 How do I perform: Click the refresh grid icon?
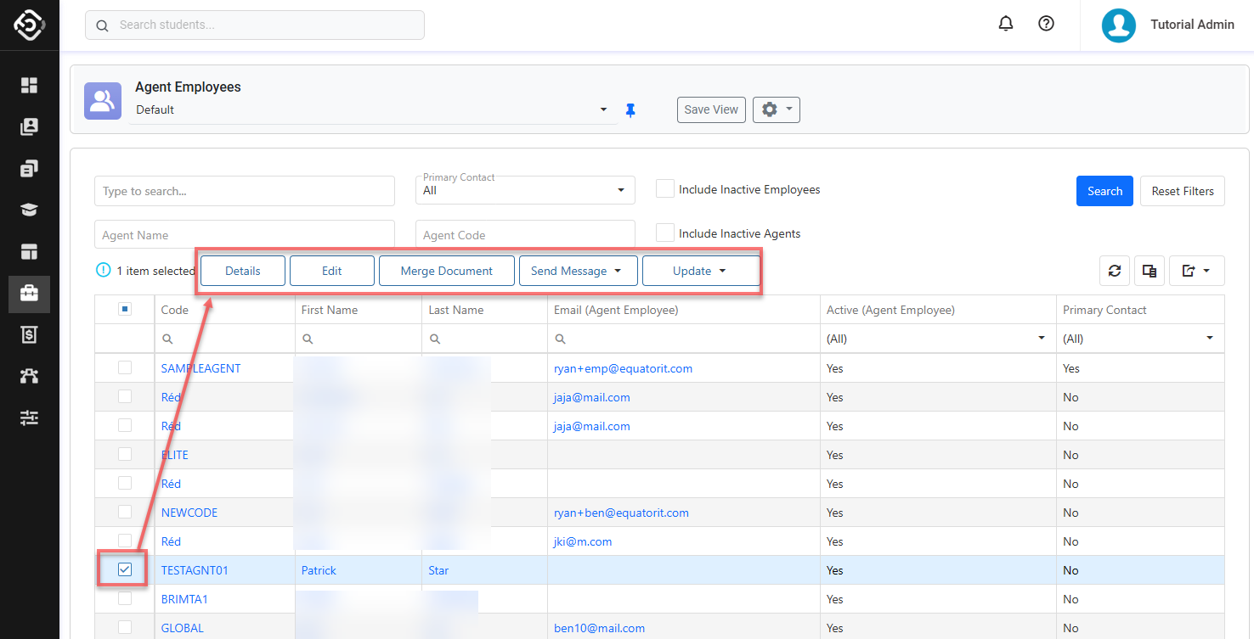click(1115, 271)
